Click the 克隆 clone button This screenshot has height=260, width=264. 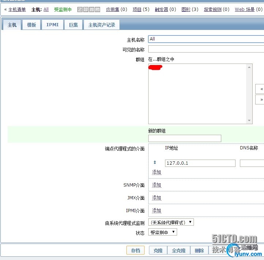[158, 251]
